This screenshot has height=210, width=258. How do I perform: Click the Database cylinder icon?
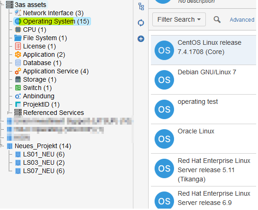pyautogui.click(x=18, y=63)
